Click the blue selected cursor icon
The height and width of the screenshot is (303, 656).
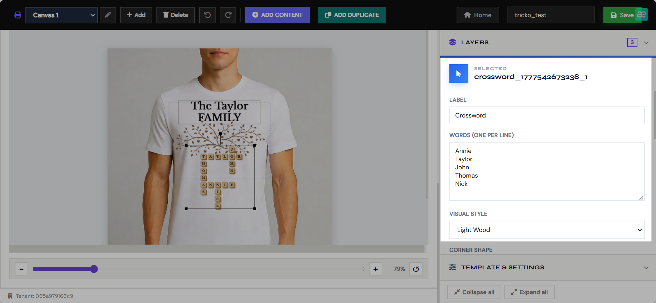(x=459, y=74)
